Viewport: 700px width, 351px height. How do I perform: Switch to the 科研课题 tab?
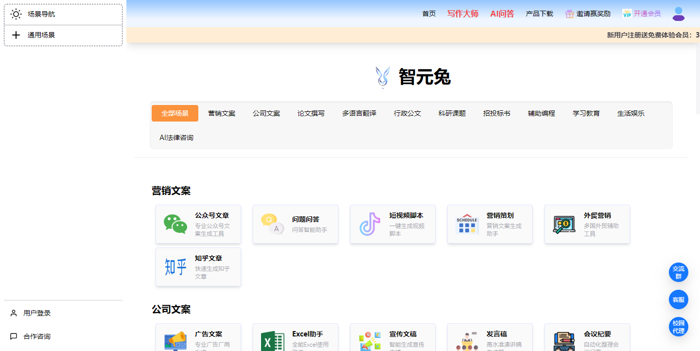(452, 113)
